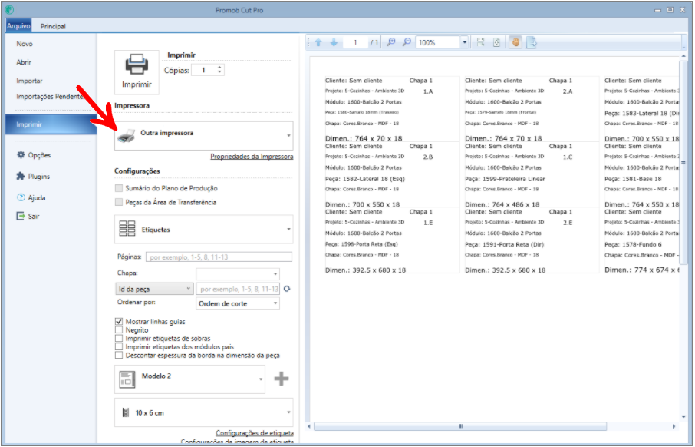695x447 pixels.
Task: Add new label model with plus icon
Action: [282, 379]
